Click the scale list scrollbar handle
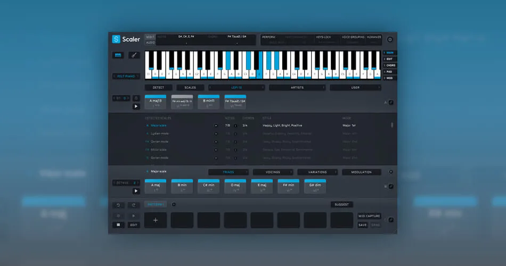 (x=392, y=125)
